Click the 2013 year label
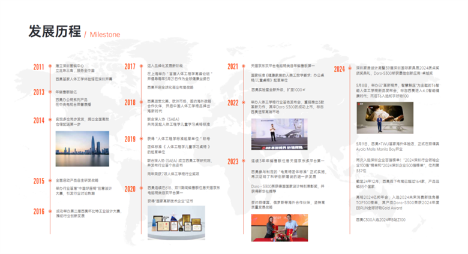The image size is (468, 254). click(x=39, y=92)
